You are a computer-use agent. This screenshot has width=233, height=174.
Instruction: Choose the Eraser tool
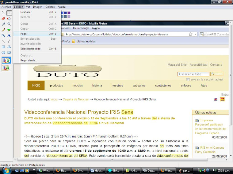[3, 19]
